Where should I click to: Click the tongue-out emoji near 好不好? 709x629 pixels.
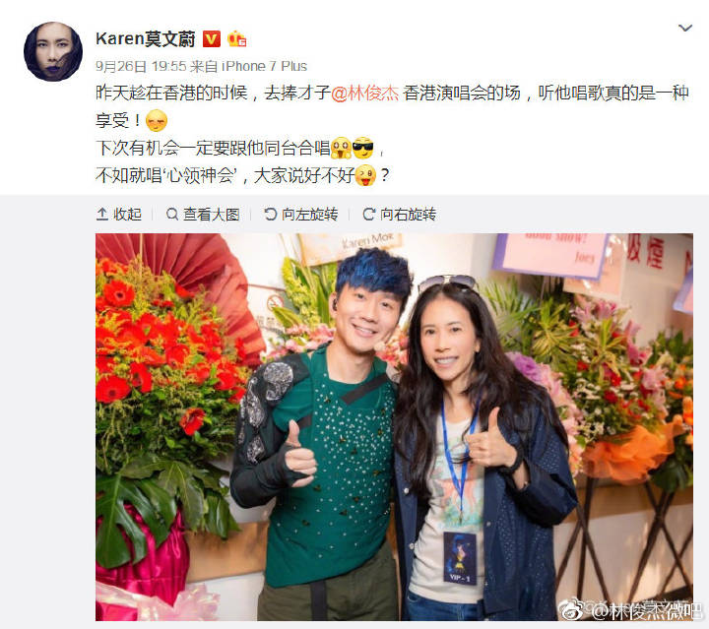[365, 175]
